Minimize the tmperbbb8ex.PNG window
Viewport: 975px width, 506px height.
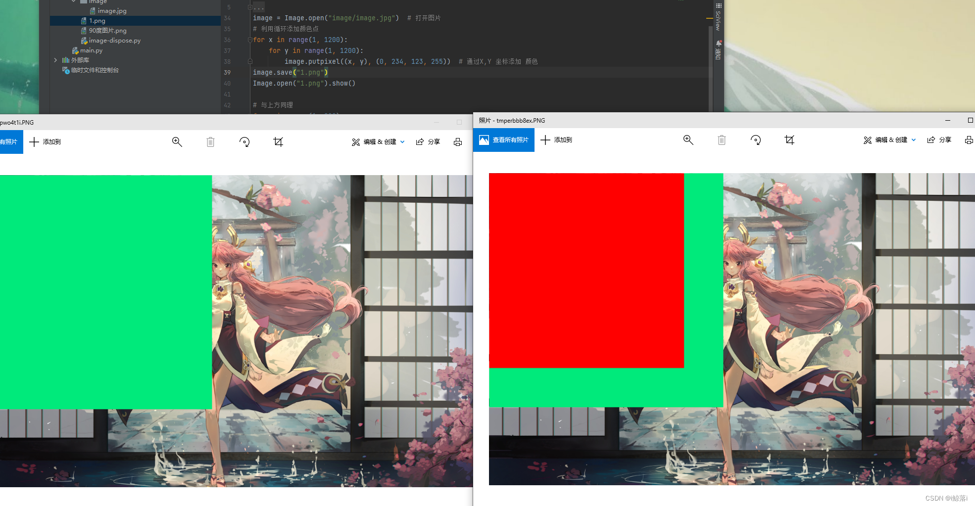pos(947,120)
